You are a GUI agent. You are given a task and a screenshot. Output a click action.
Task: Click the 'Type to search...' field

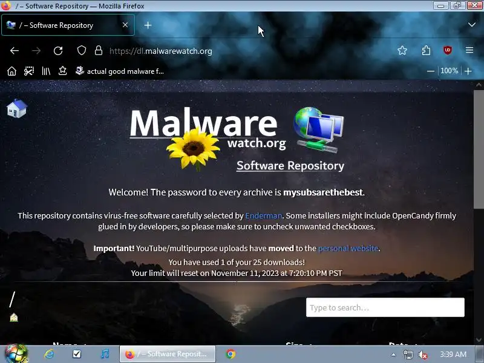tap(385, 307)
